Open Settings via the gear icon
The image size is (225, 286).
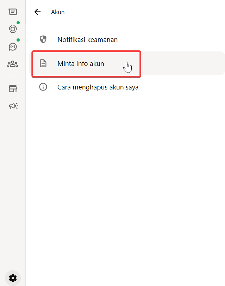[x=13, y=278]
